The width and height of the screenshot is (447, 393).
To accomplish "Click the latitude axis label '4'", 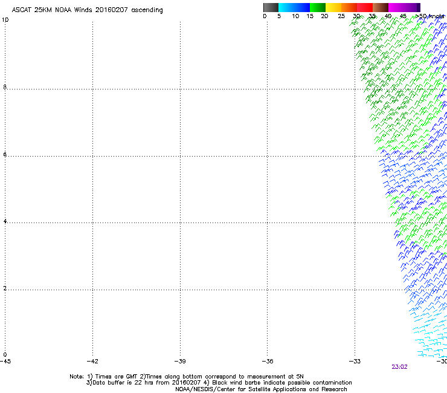I will 5,221.
